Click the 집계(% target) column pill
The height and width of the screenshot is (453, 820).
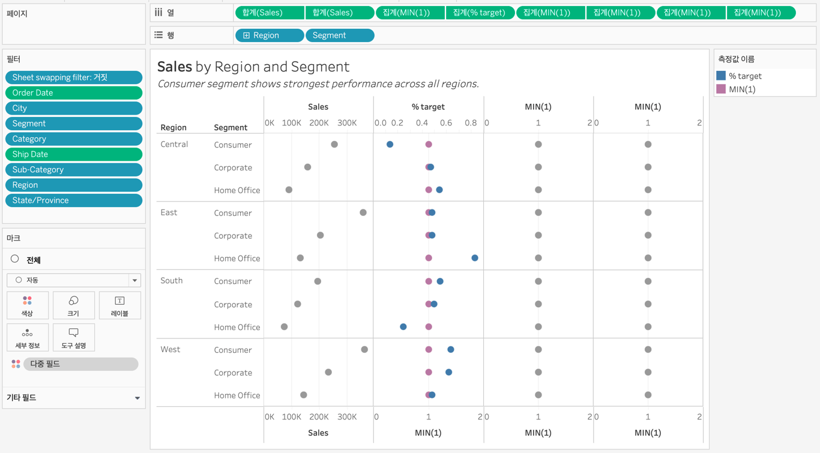(480, 13)
